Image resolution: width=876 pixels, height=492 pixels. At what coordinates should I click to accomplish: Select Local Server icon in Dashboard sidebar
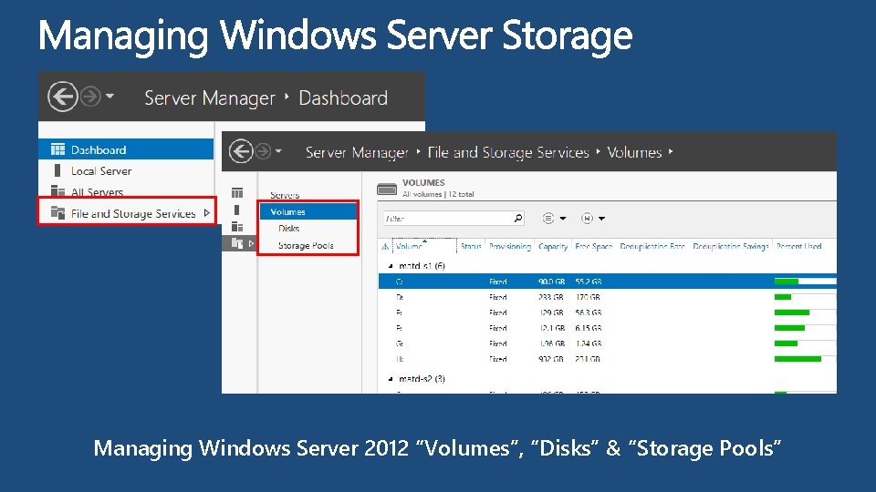pyautogui.click(x=57, y=170)
